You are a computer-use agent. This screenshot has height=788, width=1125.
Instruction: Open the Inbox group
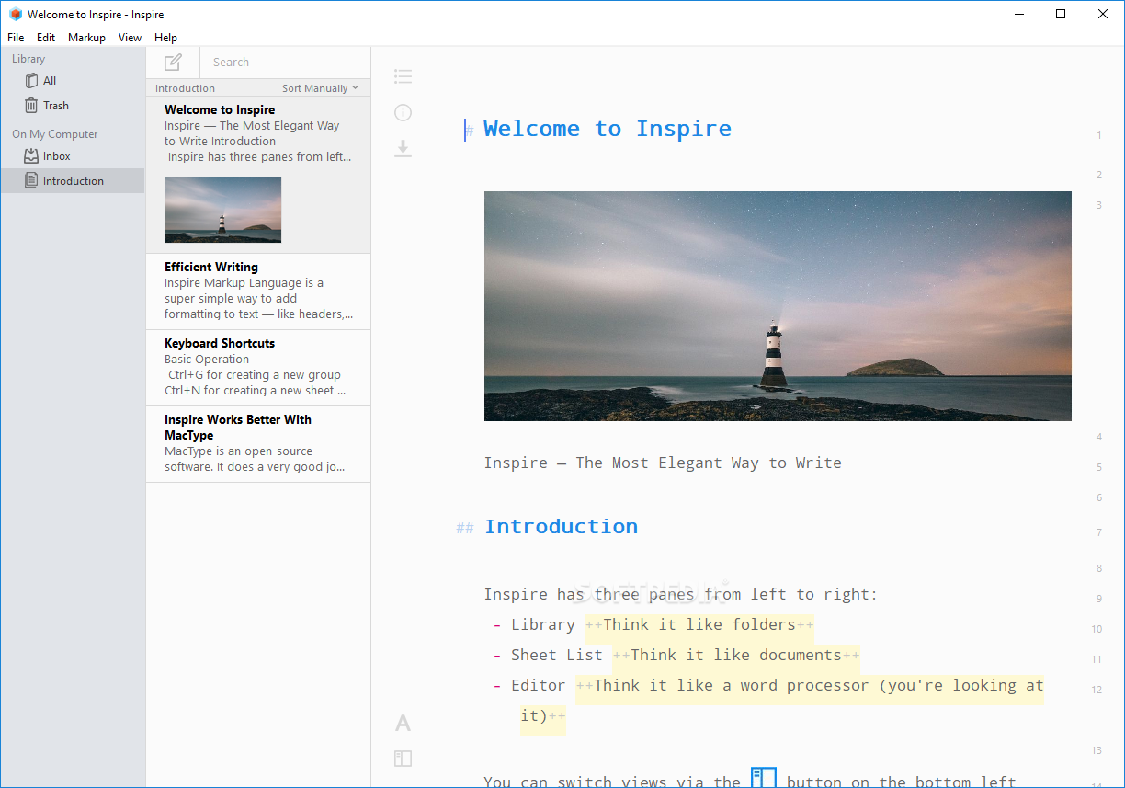[73, 156]
